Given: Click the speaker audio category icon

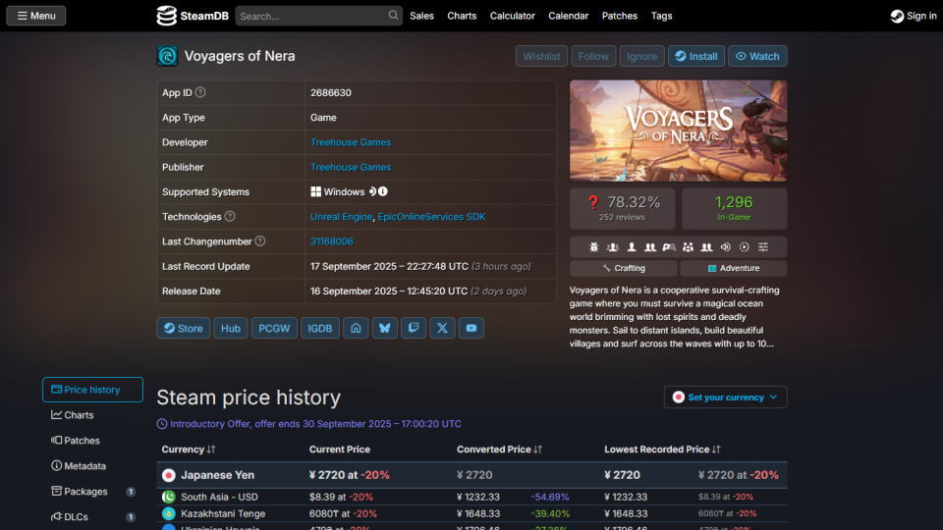Looking at the screenshot, I should point(725,247).
